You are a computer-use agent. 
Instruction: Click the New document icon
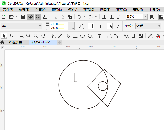4,17
